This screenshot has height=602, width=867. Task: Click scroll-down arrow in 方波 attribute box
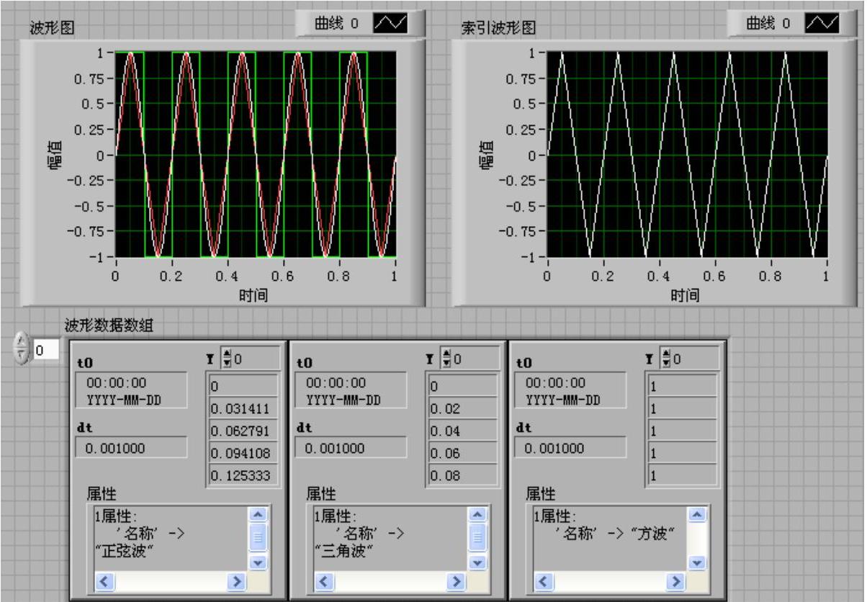(x=696, y=562)
